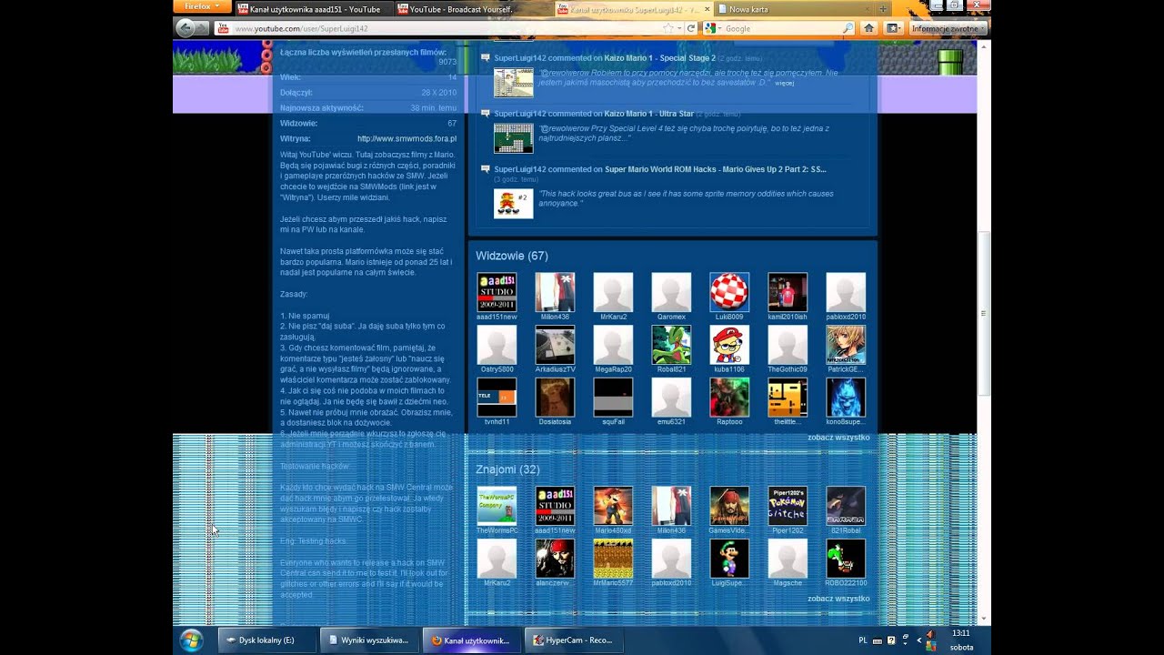The height and width of the screenshot is (655, 1164).
Task: Switch to the Nowa karta tab
Action: click(794, 9)
